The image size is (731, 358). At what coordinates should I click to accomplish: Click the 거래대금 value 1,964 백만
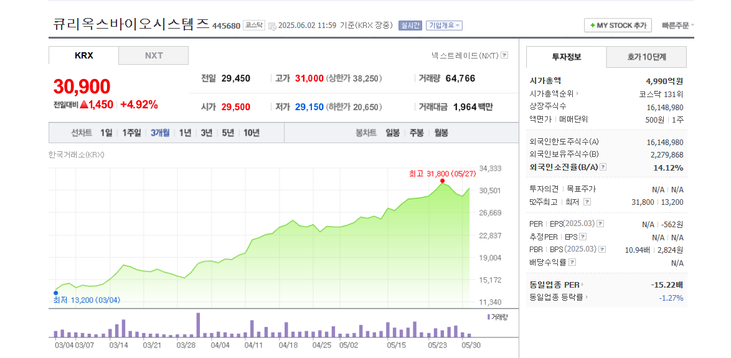(473, 107)
